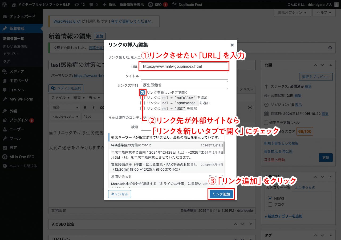The image size is (341, 240).
Task: Click the 更新 button
Action: coord(326,158)
